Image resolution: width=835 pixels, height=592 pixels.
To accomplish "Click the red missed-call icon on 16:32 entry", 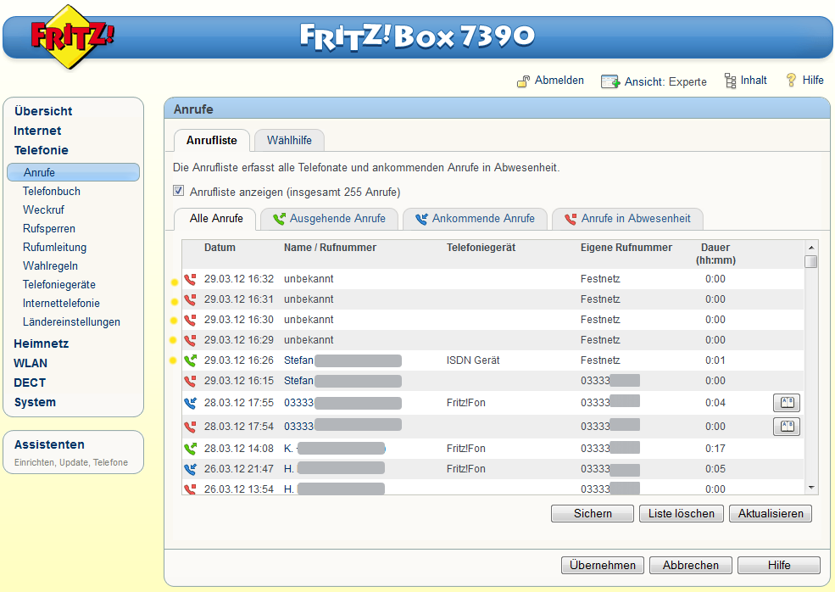I will coord(188,279).
